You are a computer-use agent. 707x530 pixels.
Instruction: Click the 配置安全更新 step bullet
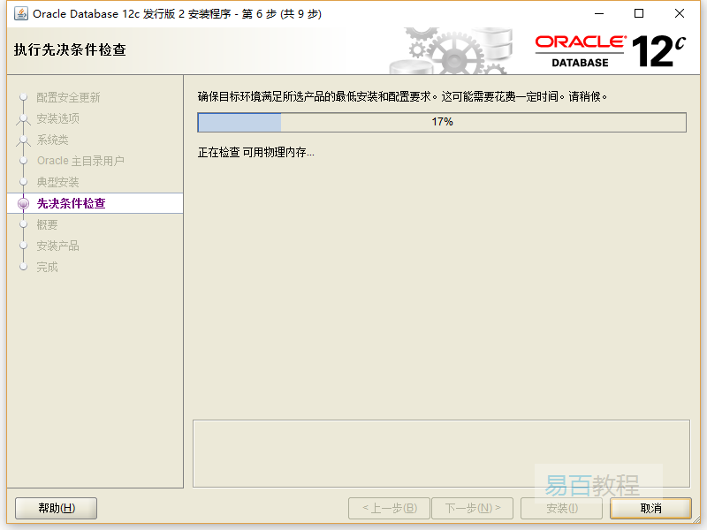24,97
